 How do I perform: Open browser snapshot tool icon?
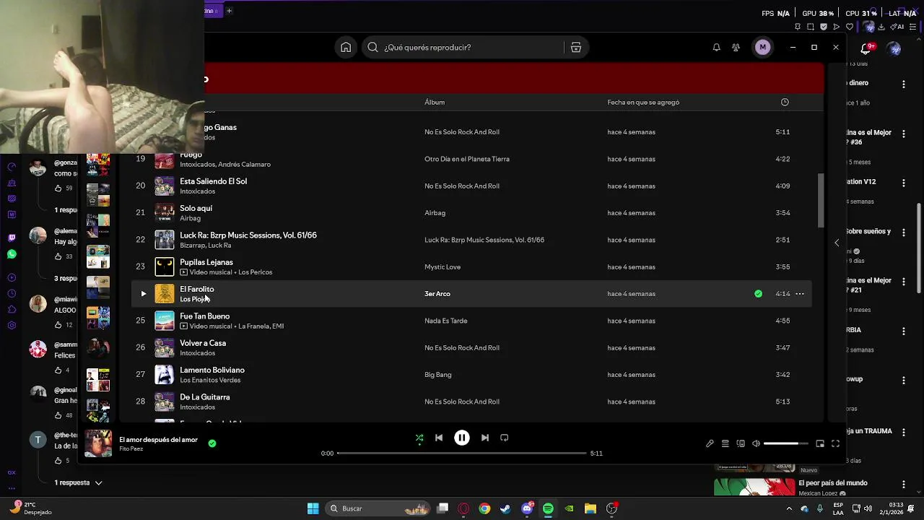tap(811, 27)
